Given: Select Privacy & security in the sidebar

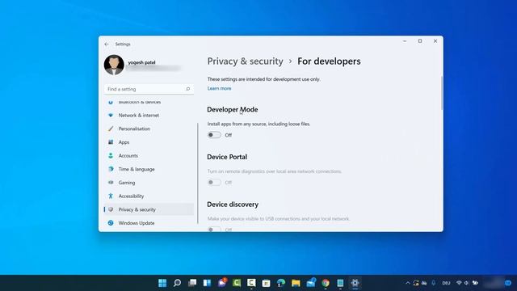Looking at the screenshot, I should 149,209.
